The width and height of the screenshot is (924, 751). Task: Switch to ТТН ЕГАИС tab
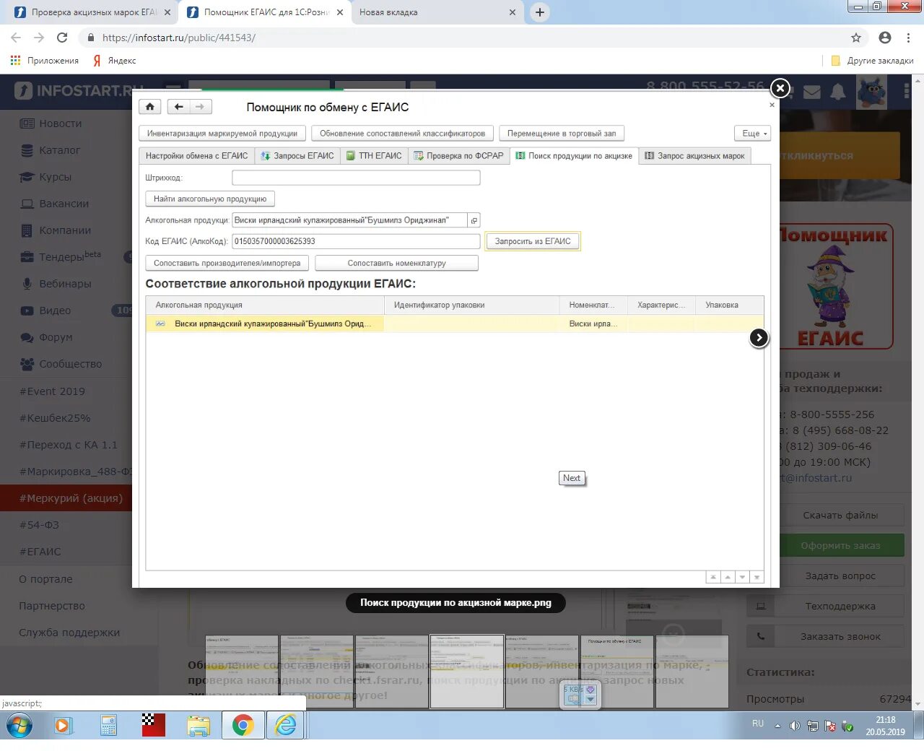click(374, 156)
